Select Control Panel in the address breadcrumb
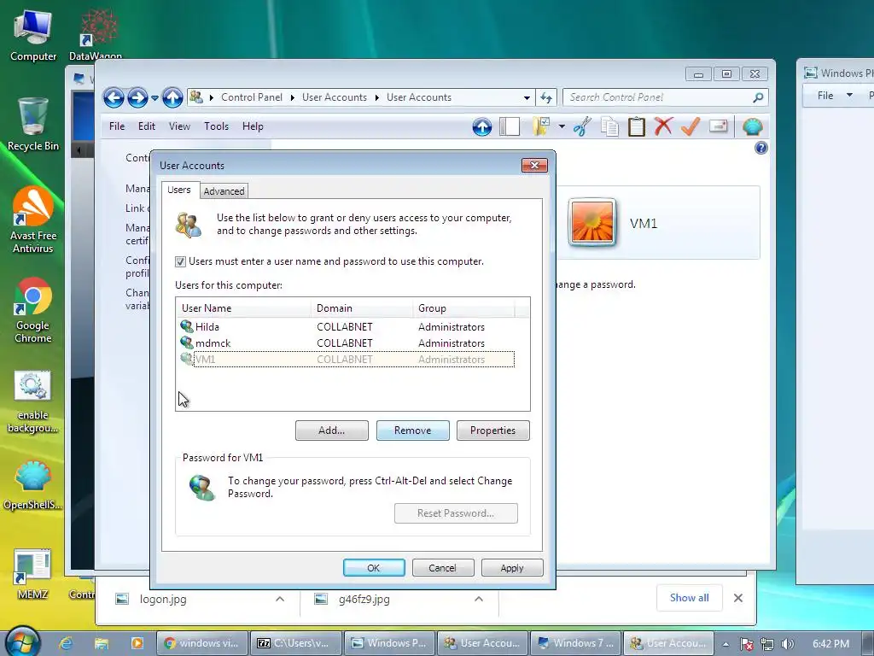The image size is (874, 656). [x=252, y=97]
